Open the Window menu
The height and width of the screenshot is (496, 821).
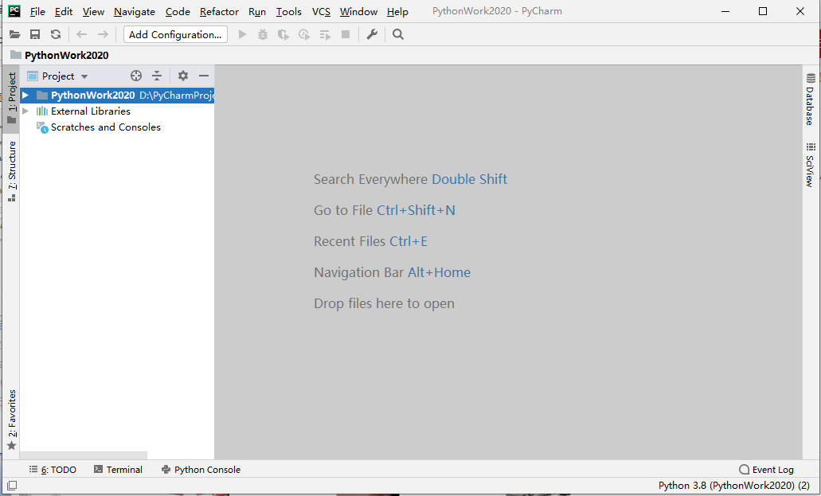pos(358,11)
